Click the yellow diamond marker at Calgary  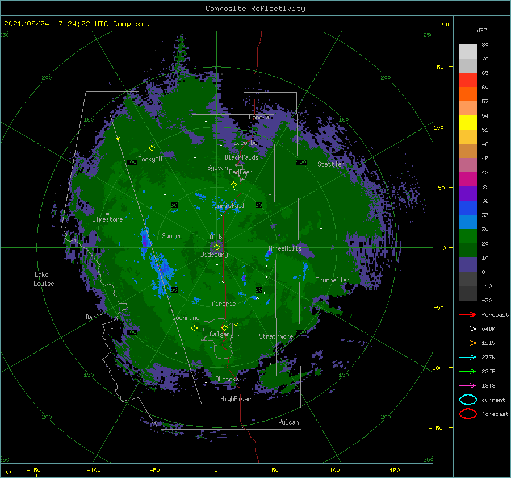coord(224,327)
